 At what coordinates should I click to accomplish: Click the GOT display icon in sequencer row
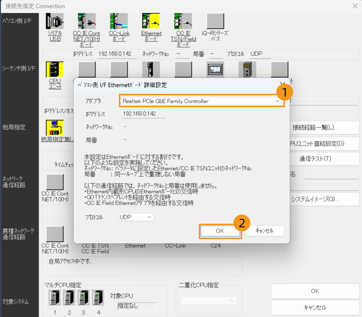click(x=215, y=69)
